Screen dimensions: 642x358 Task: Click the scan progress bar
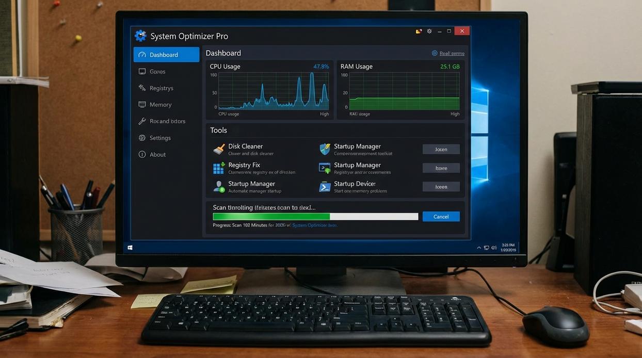pos(315,216)
